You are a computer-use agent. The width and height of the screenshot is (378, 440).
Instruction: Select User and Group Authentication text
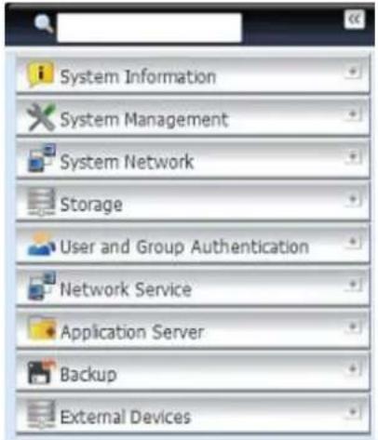[184, 247]
